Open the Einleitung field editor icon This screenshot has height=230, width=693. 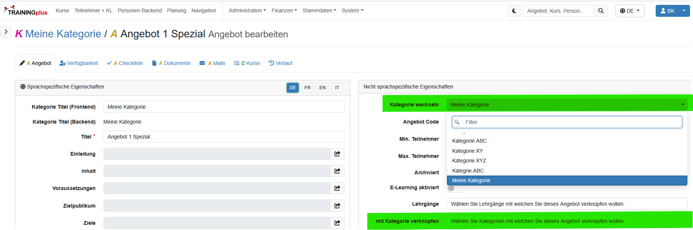click(337, 154)
